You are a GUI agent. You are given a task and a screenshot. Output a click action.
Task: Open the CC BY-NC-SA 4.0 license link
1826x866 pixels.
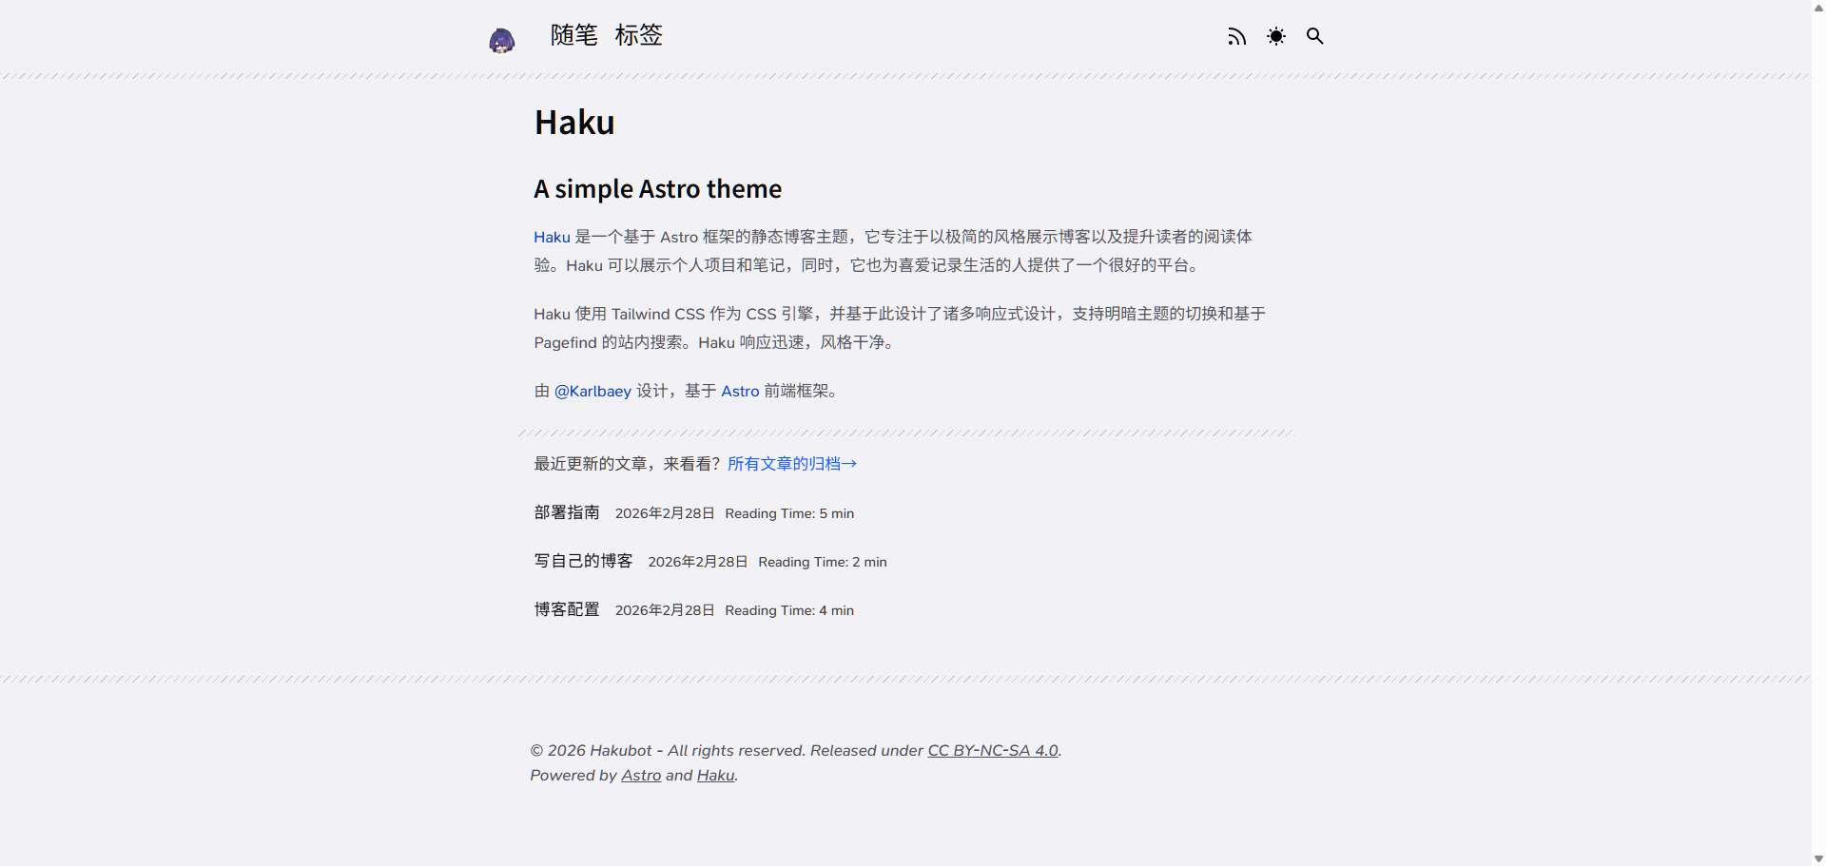coord(992,750)
